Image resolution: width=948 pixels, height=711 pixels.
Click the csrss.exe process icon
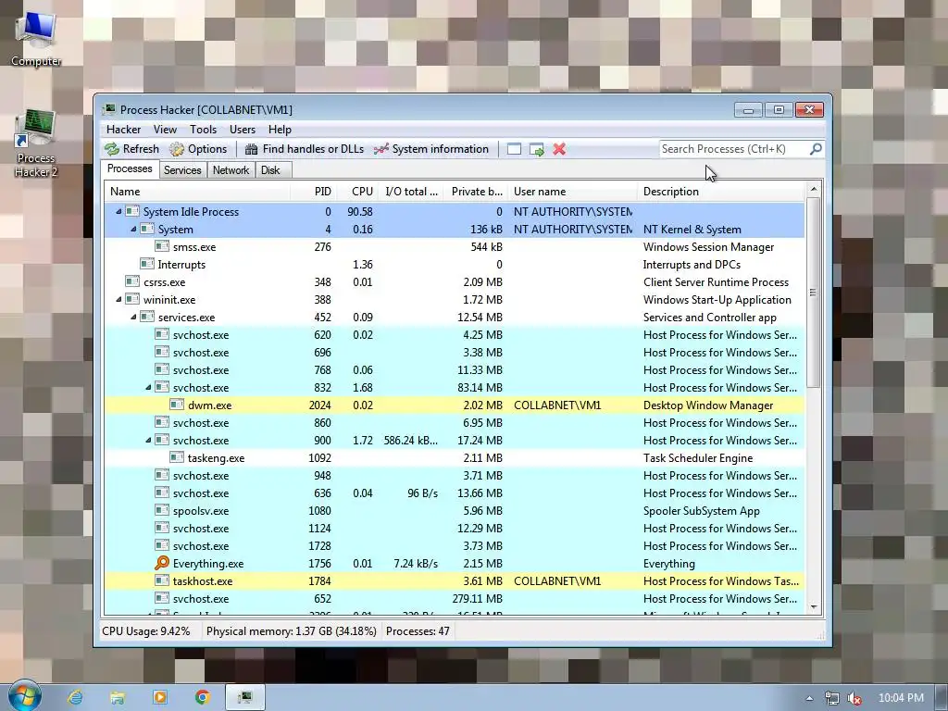[131, 281]
